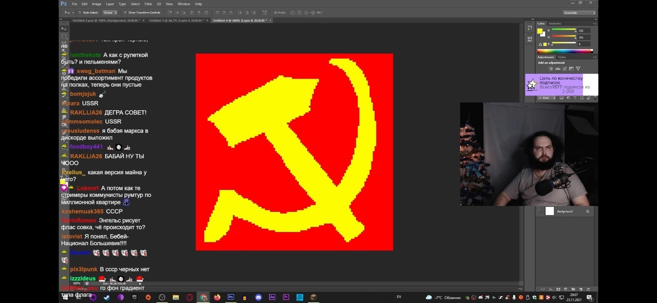Open the Window menu
The image size is (657, 303).
click(184, 4)
